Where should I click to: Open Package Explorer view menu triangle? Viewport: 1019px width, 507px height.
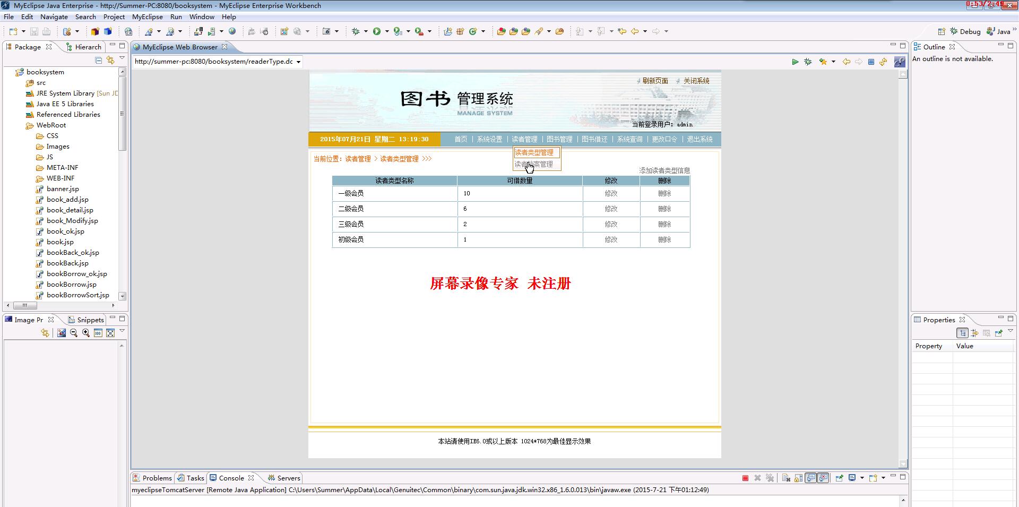click(x=122, y=58)
